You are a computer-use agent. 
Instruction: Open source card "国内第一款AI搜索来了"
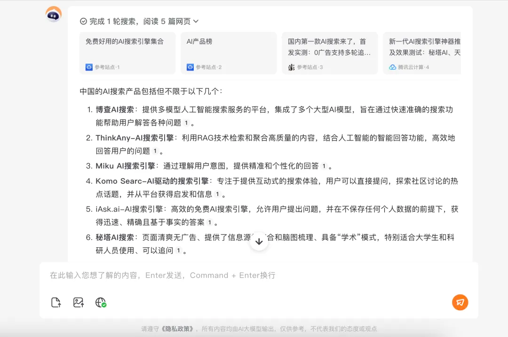[329, 53]
